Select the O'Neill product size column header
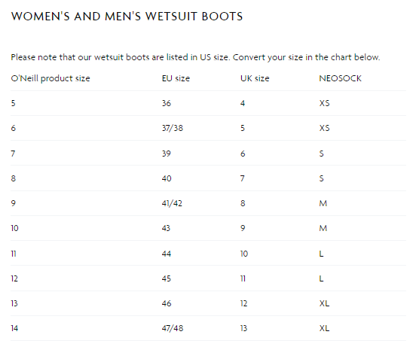 tap(50, 78)
